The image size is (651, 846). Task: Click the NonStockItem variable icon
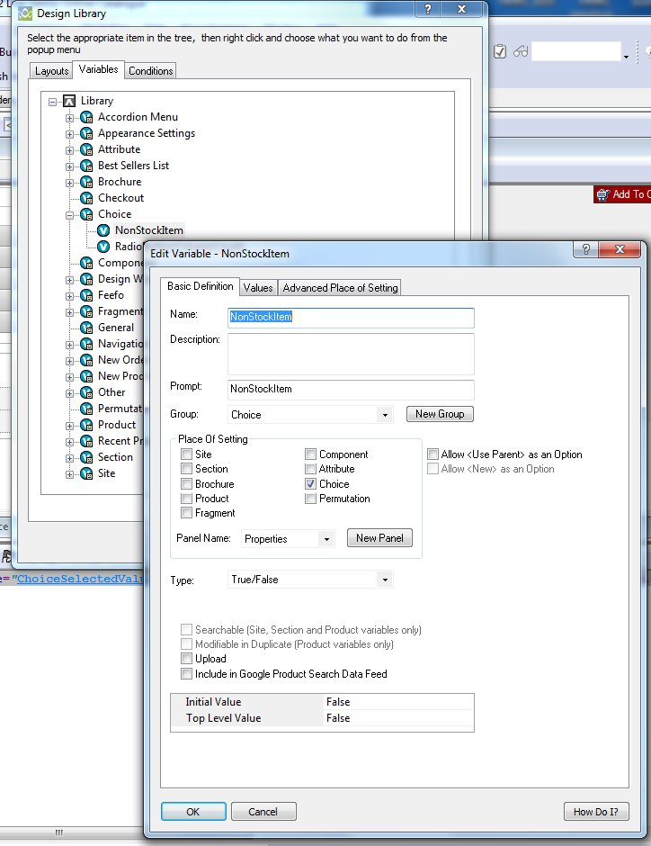[104, 230]
